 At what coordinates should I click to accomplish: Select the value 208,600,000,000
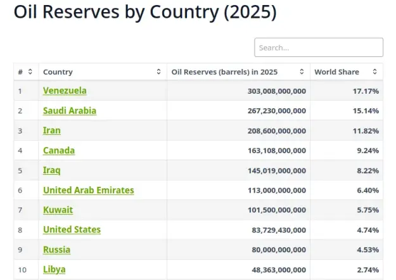(x=277, y=130)
